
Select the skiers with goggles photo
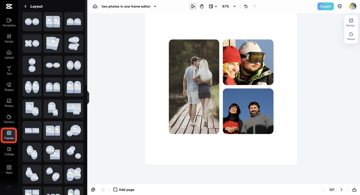coord(248,62)
